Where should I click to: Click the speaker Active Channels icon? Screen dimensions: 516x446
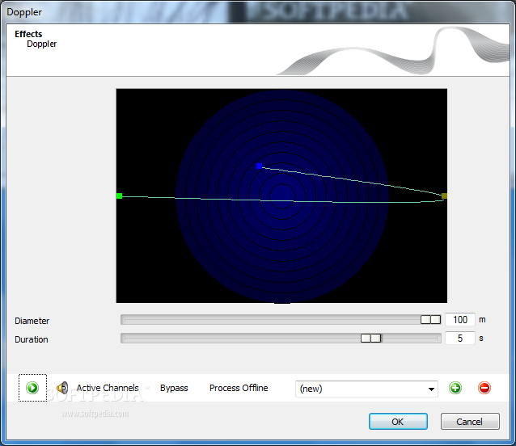[62, 388]
